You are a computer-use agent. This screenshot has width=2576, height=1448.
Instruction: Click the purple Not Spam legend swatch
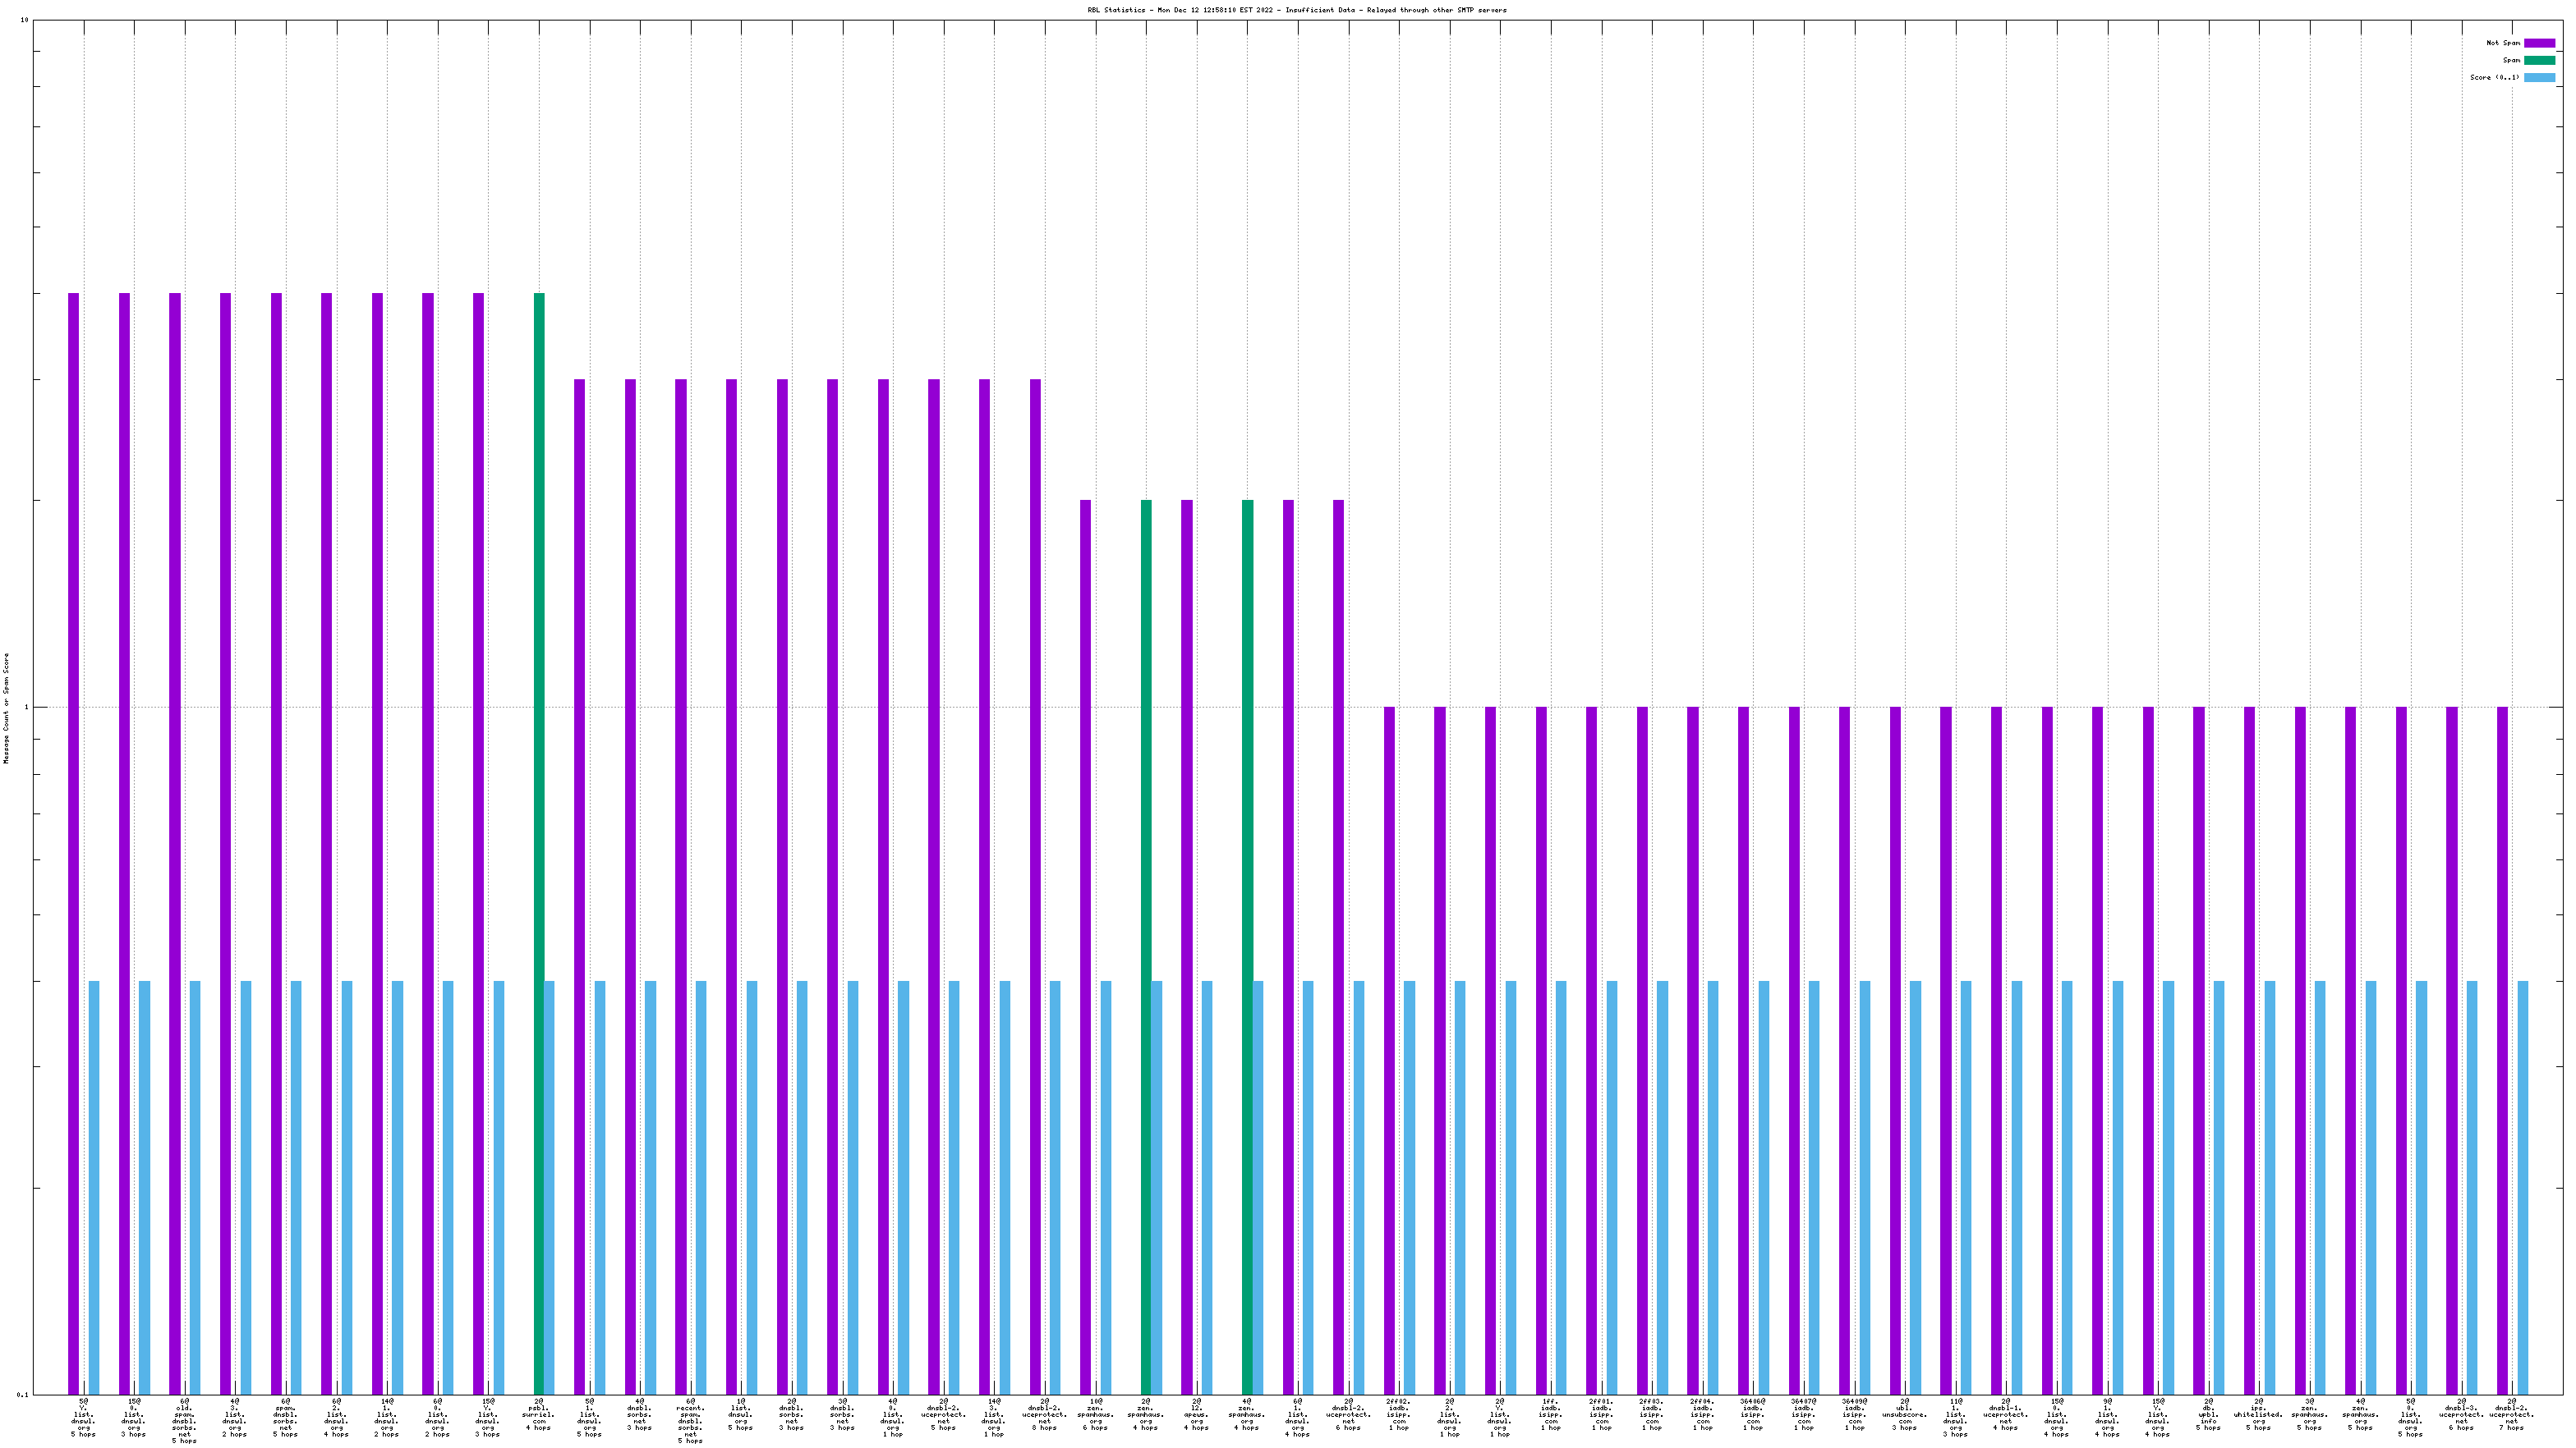(x=2539, y=43)
